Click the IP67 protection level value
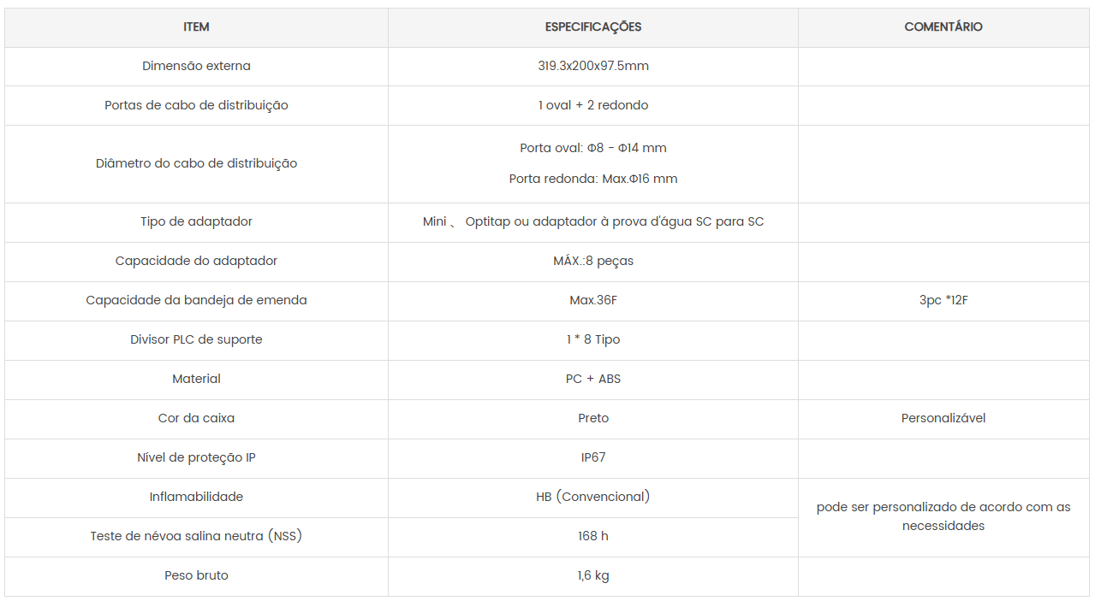Screen dimensions: 1095x601 (x=593, y=458)
